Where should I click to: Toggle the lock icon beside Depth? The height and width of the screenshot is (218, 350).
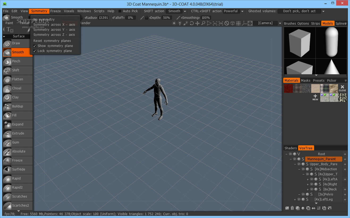click(x=147, y=18)
